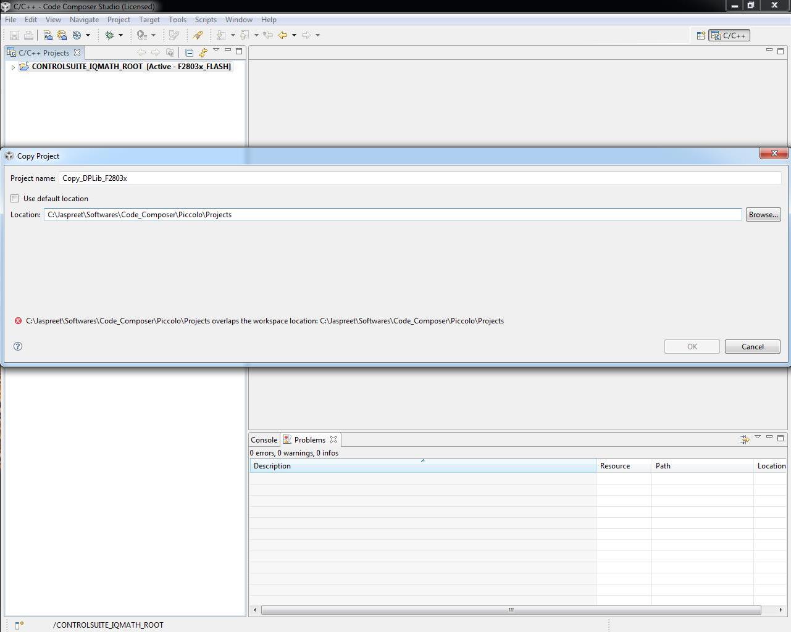This screenshot has height=632, width=791.
Task: Open the Project menu
Action: (119, 20)
